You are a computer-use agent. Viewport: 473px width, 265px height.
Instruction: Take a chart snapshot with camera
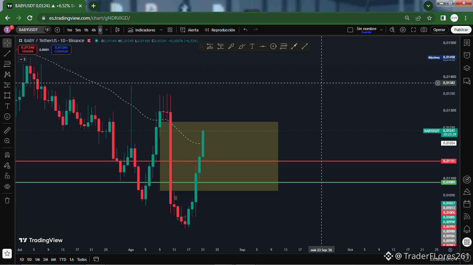click(x=424, y=30)
